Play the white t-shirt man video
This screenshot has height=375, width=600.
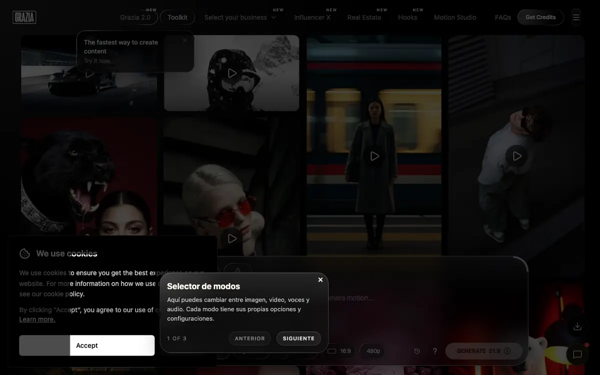click(x=517, y=156)
